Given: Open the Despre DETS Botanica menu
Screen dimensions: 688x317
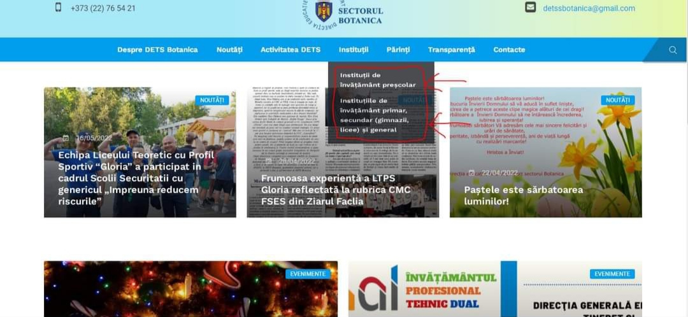Looking at the screenshot, I should pos(157,50).
